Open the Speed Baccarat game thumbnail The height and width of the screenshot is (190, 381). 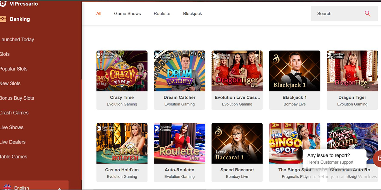tap(237, 143)
